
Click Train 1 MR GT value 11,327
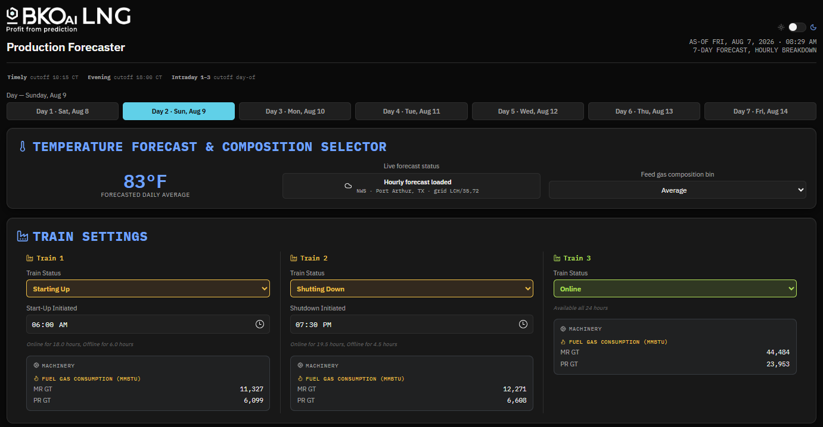pos(251,389)
